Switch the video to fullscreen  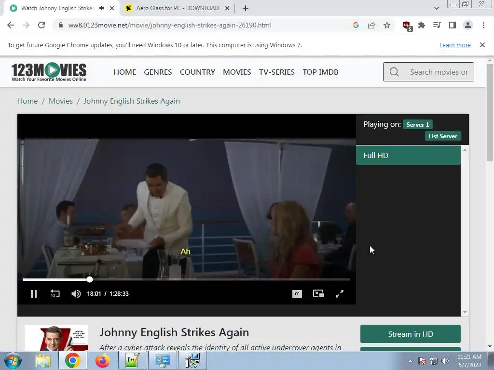[340, 294]
